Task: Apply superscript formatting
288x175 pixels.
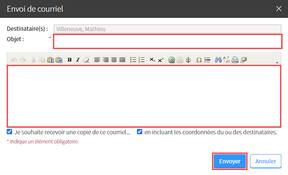Action: tap(161, 60)
